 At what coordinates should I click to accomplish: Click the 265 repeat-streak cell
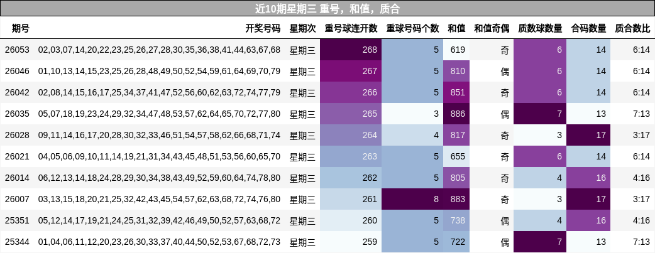click(351, 114)
